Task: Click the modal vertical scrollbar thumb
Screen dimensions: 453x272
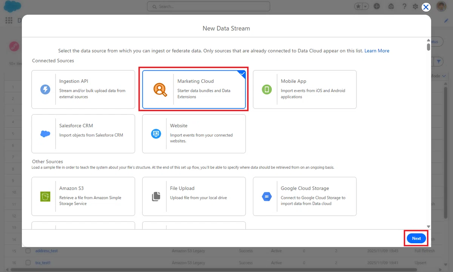Action: 428,47
